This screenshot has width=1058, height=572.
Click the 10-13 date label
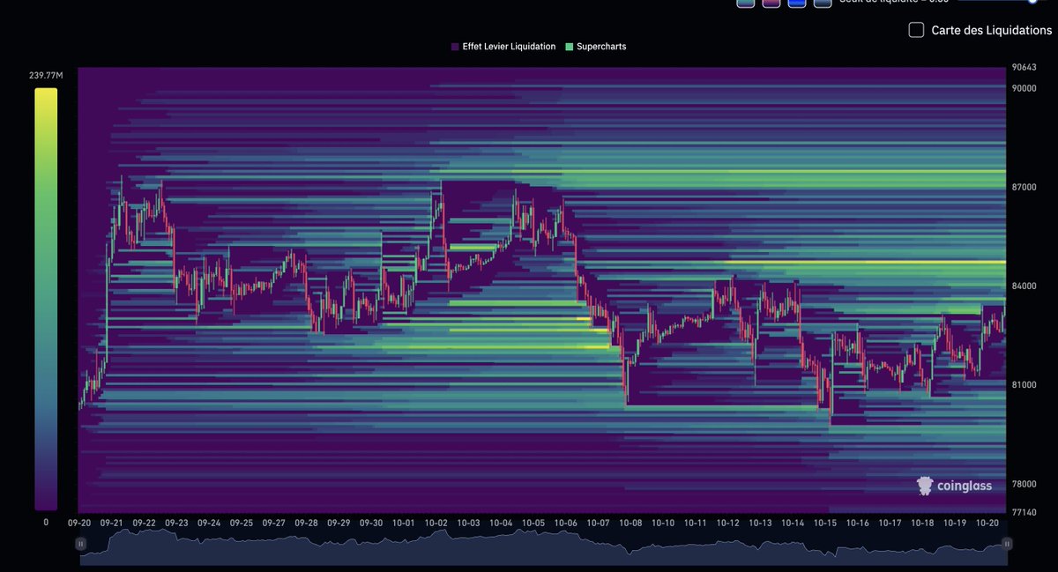click(x=760, y=523)
